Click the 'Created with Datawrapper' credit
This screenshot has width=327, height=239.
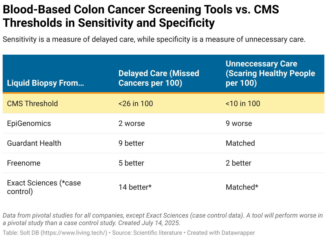click(x=221, y=233)
